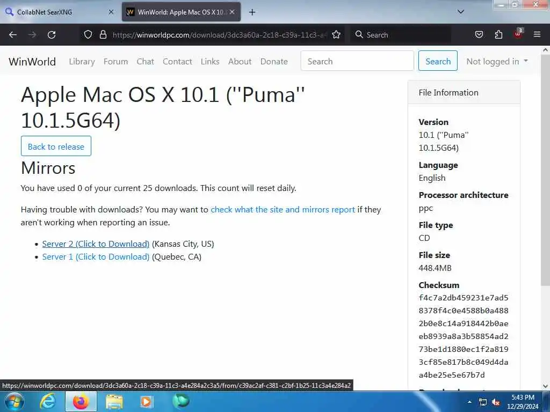Focus the Firefox toolbar Search box
550x412 pixels.
(x=400, y=35)
